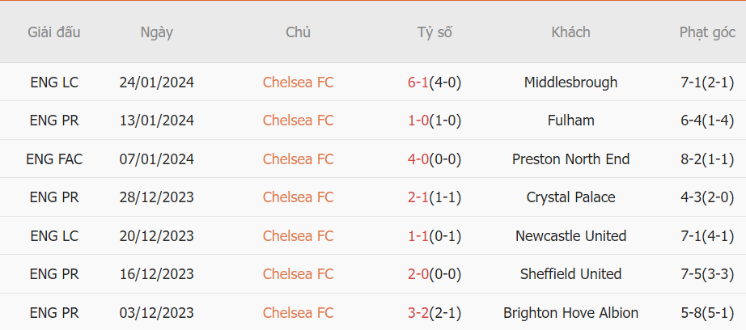The image size is (746, 330).
Task: Click the Giải đấu column header
Action: click(53, 32)
